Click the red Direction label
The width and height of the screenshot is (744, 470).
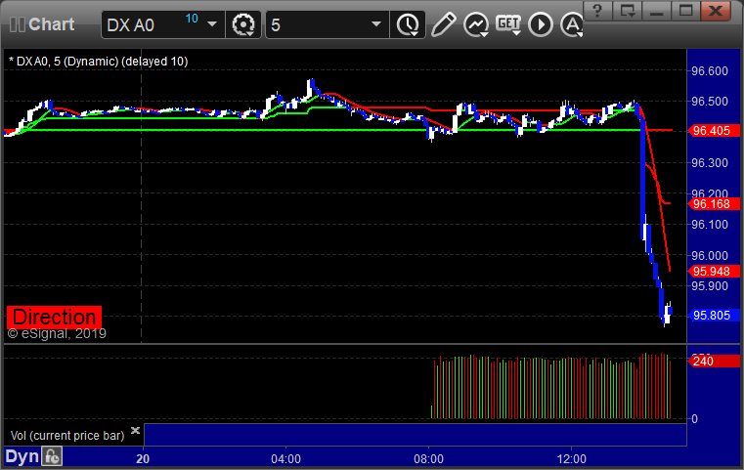coord(54,317)
